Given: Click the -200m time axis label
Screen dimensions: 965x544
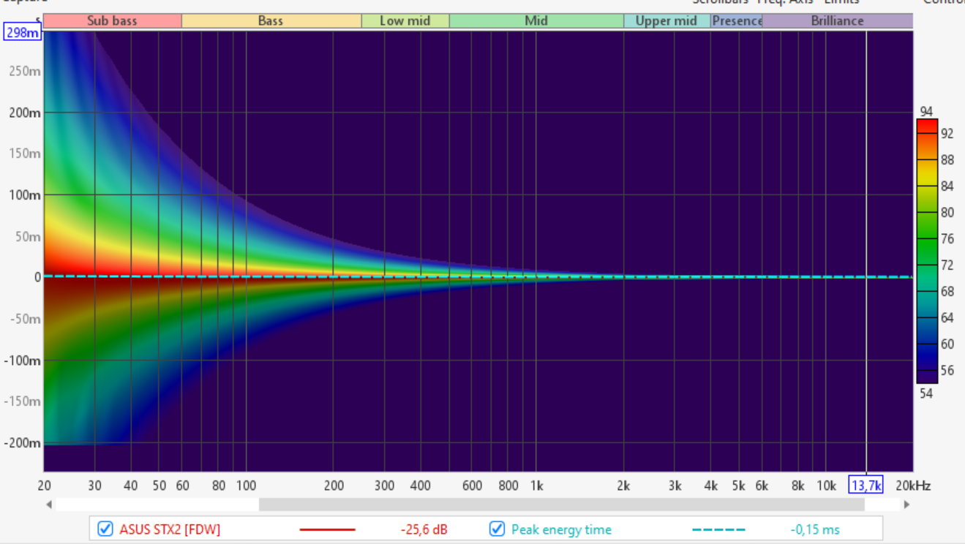Looking at the screenshot, I should pos(23,443).
